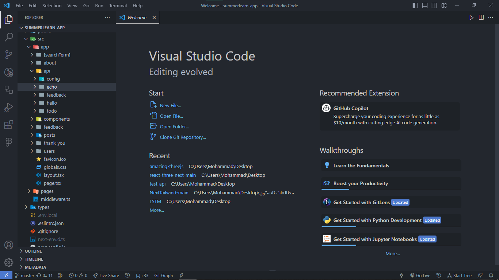Click More... under Walkthroughs
This screenshot has height=280, width=499.
tap(393, 253)
